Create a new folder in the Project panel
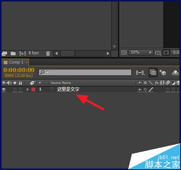 [13, 53]
